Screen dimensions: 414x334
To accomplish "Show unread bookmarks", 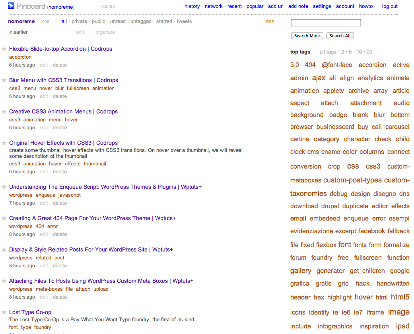I will coord(118,21).
